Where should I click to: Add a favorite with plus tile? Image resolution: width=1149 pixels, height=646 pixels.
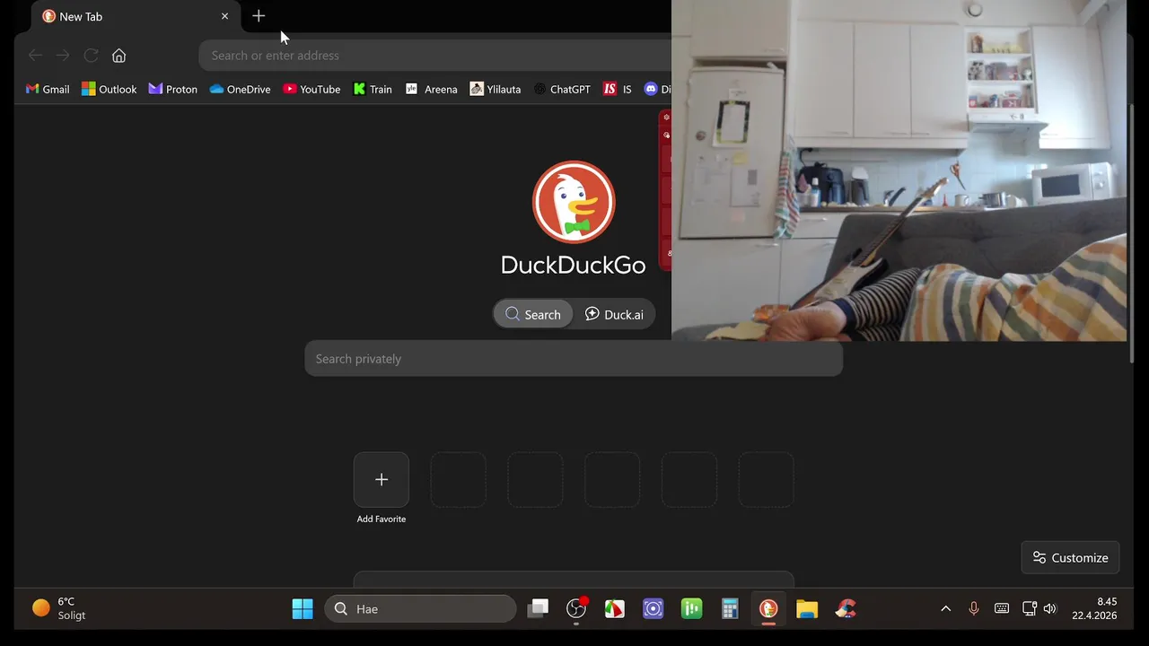pyautogui.click(x=382, y=480)
